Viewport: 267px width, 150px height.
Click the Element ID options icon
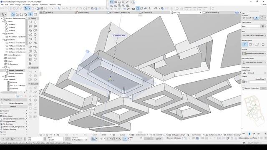pyautogui.click(x=262, y=26)
